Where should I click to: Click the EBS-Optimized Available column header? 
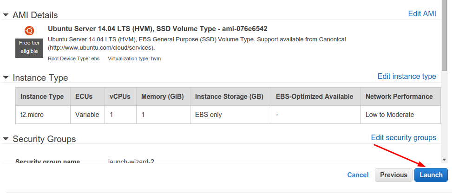point(314,97)
